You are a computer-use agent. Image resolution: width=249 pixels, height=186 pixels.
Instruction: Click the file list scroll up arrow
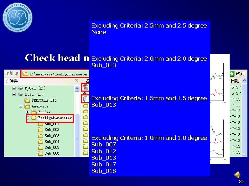pyautogui.click(x=244, y=81)
